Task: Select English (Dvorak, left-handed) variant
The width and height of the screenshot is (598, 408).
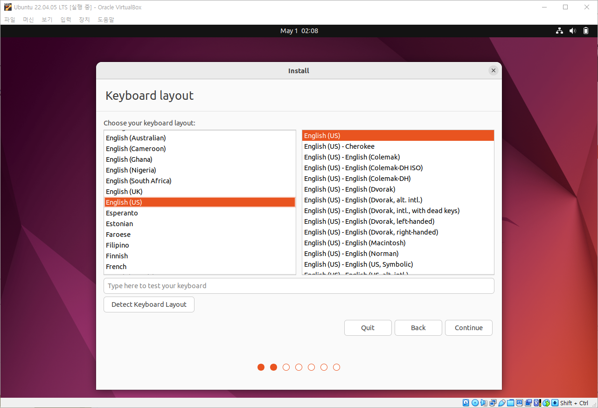Action: (398, 221)
